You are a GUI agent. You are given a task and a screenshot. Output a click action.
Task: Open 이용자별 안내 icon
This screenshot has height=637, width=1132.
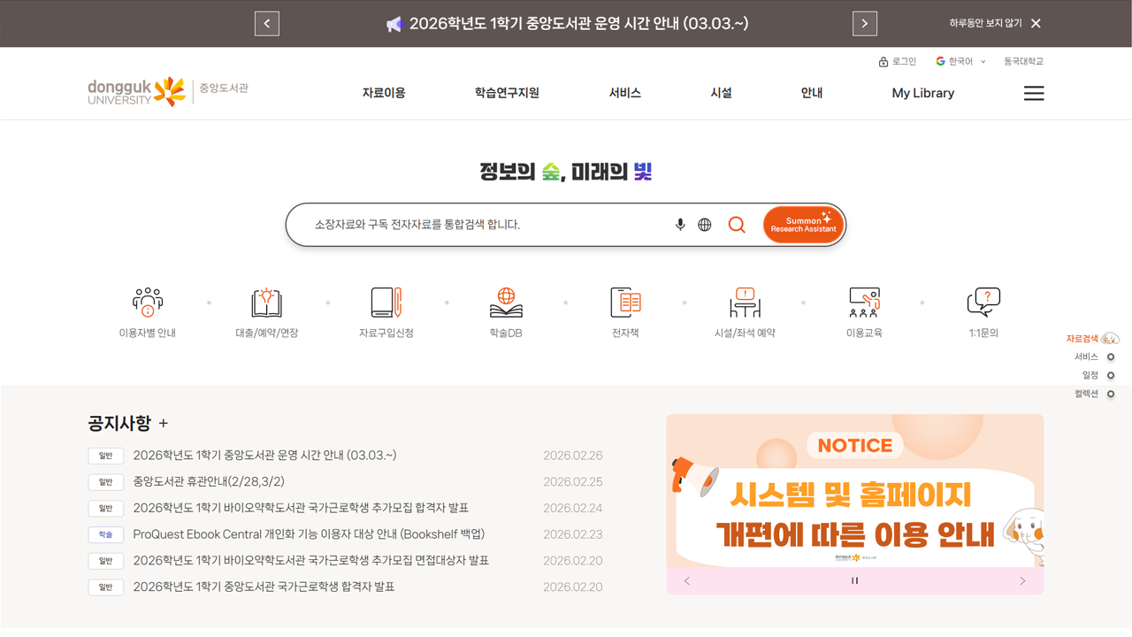coord(148,313)
